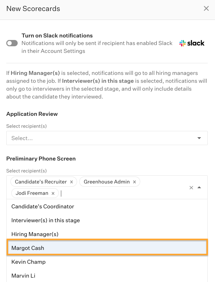Clear all Preliminary Phone Screen recipients
Screen dimensions: 215x282
coord(191,188)
